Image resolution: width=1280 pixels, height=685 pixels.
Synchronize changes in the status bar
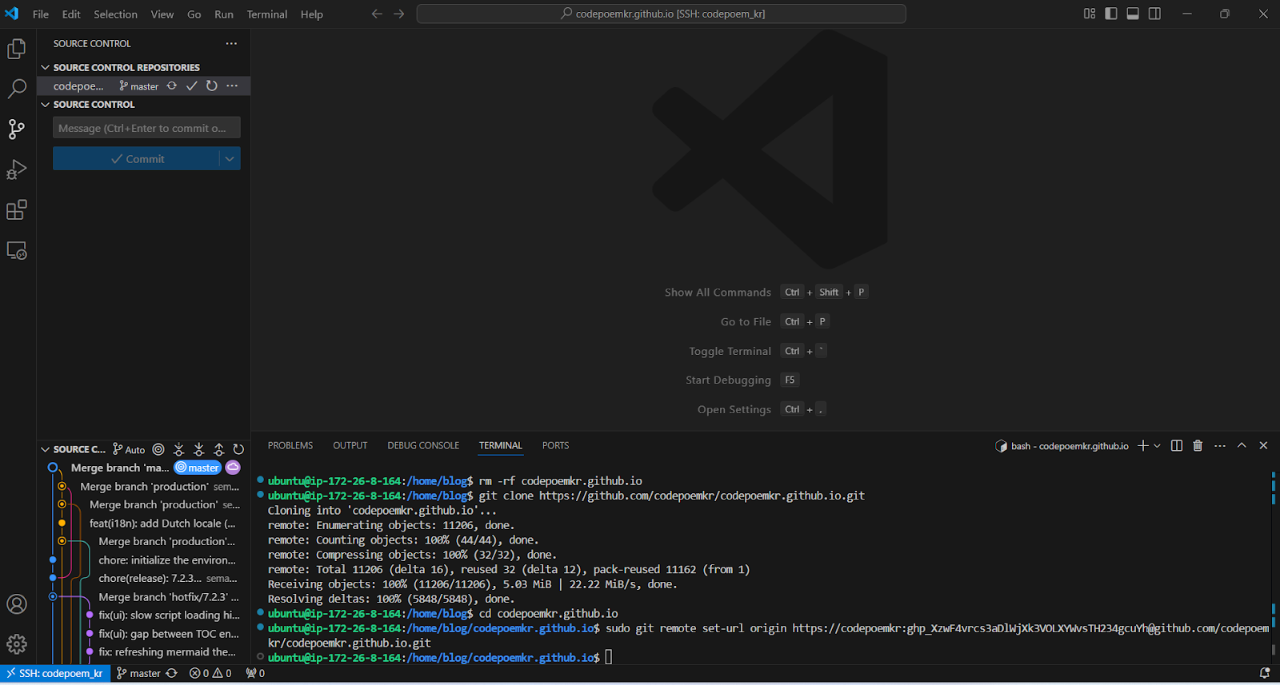tap(171, 673)
